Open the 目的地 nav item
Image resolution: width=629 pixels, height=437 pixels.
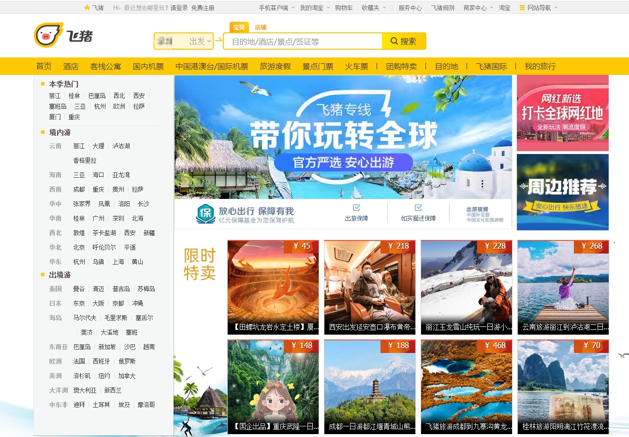(447, 67)
